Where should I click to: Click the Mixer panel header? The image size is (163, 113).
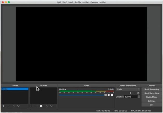[86, 86]
